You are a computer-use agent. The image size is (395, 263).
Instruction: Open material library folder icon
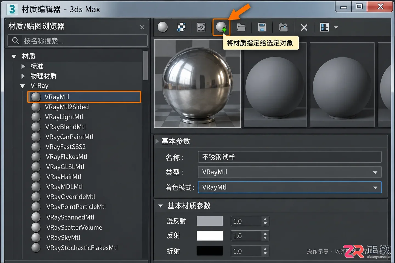(241, 27)
